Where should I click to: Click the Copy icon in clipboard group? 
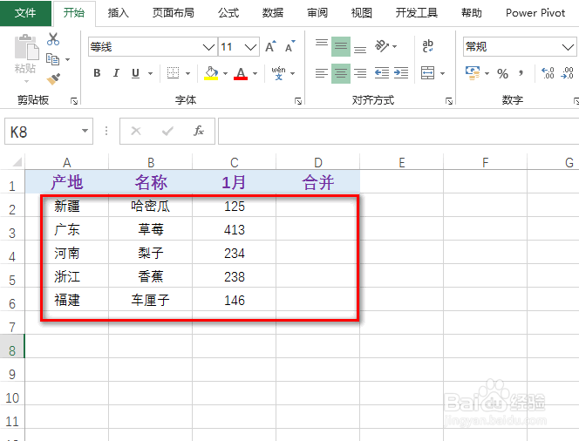[x=53, y=59]
